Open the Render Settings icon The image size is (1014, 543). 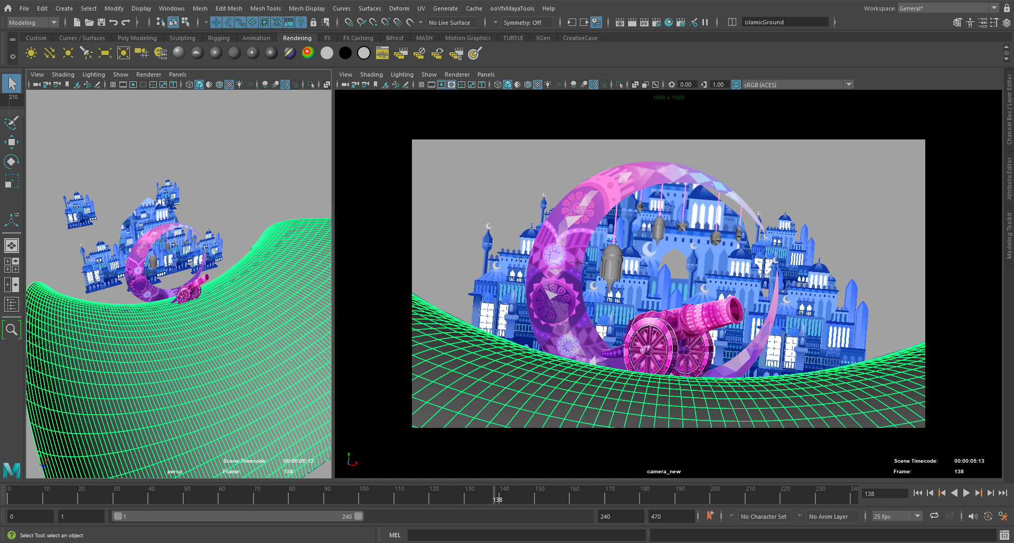click(x=656, y=22)
